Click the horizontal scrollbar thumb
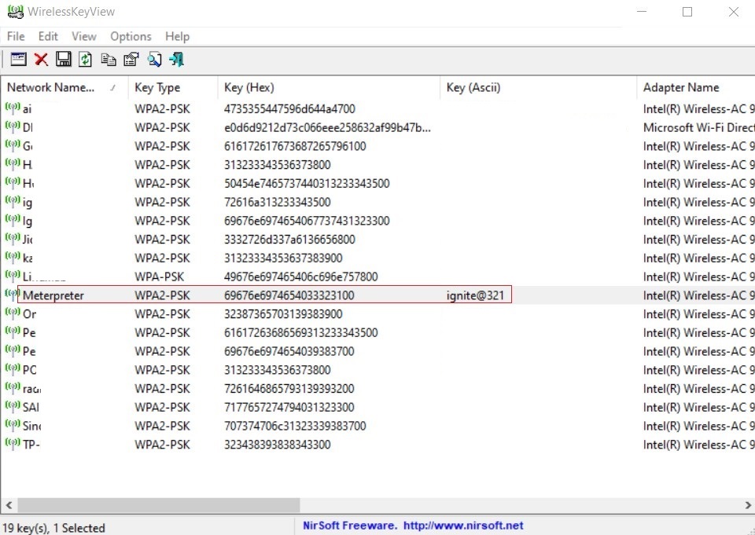Screen dimensions: 755x535 [x=159, y=505]
